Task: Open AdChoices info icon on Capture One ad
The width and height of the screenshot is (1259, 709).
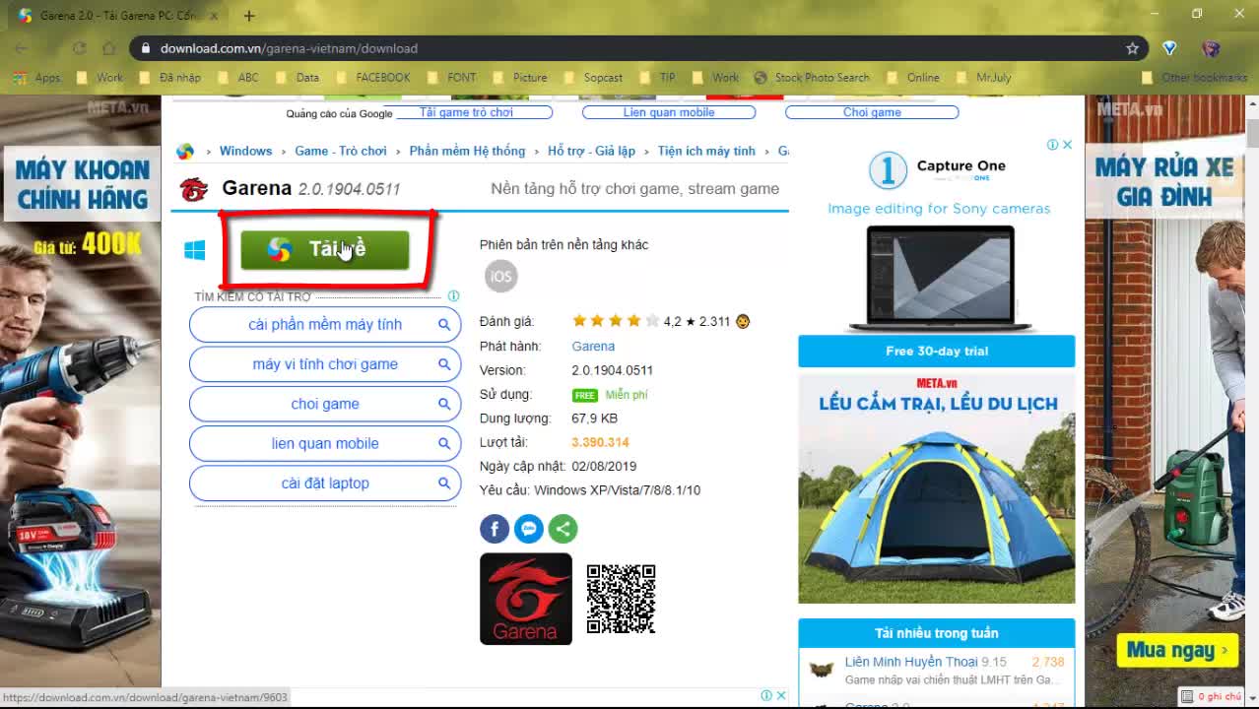Action: click(1052, 145)
